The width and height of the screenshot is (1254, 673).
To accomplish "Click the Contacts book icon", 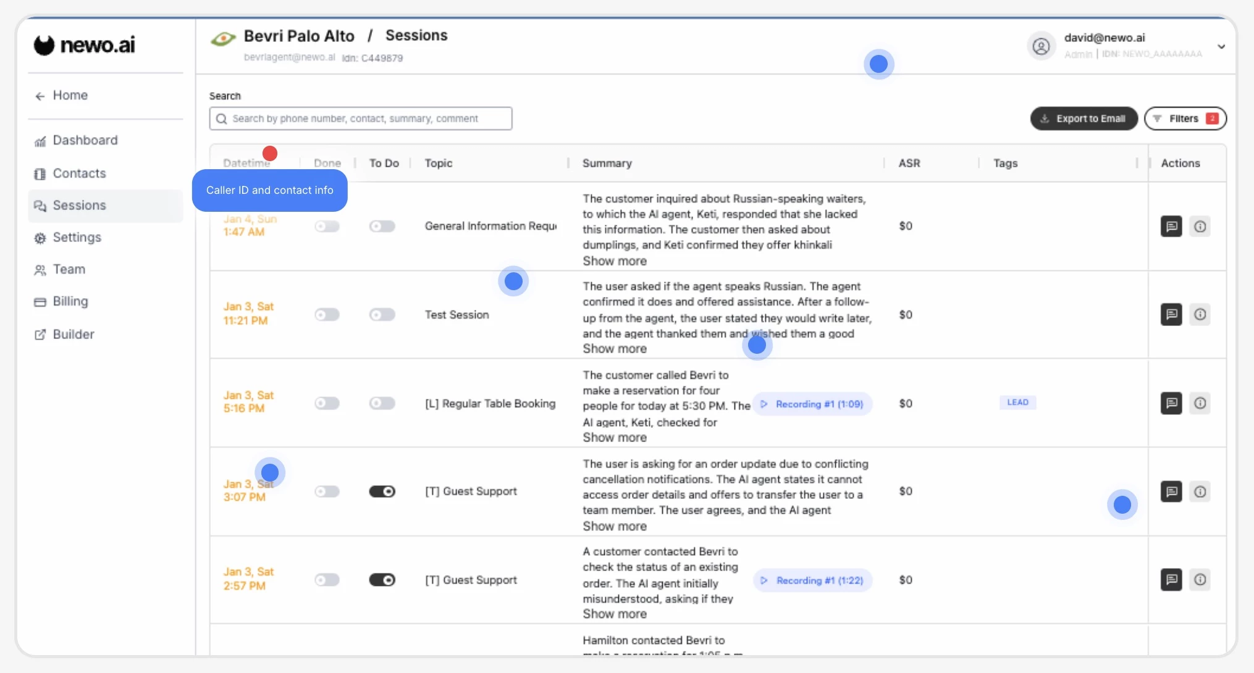I will pos(40,174).
